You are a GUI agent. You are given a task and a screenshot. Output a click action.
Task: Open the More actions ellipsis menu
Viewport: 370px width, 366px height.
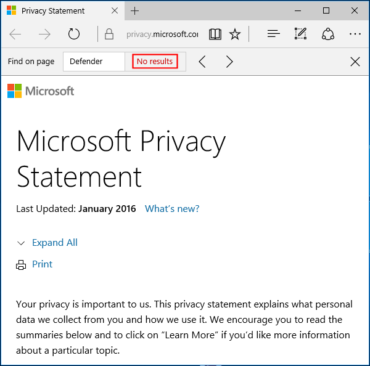coord(355,35)
